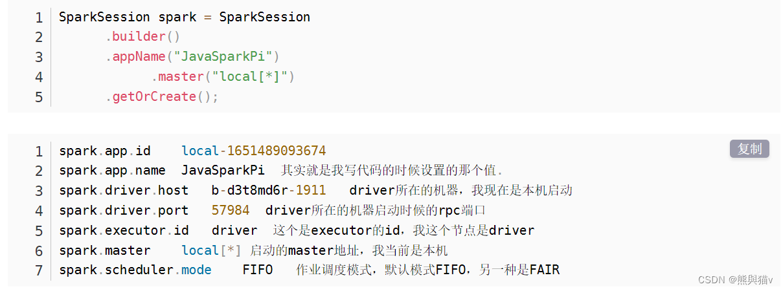This screenshot has width=783, height=291.
Task: Click the .builder() code line
Action: [142, 36]
